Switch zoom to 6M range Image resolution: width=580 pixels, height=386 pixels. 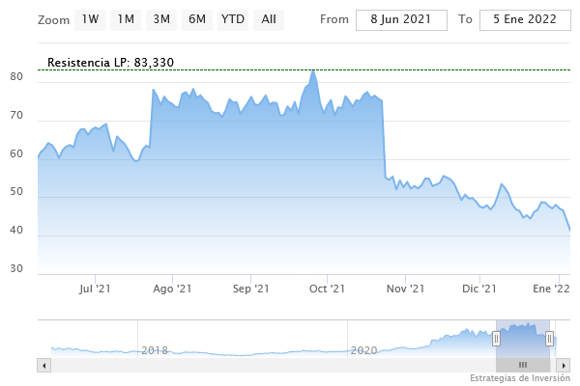pos(197,19)
